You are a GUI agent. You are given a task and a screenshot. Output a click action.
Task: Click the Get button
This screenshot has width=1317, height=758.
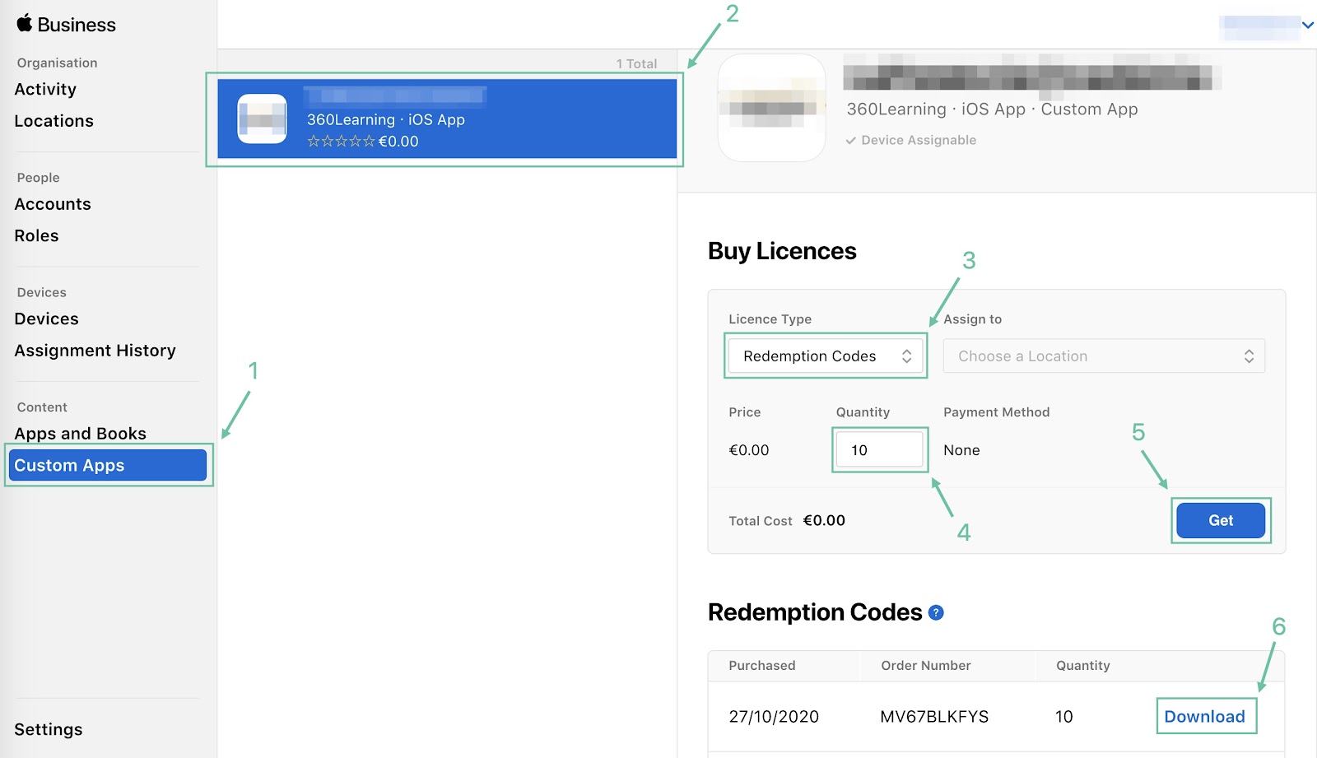pyautogui.click(x=1221, y=520)
